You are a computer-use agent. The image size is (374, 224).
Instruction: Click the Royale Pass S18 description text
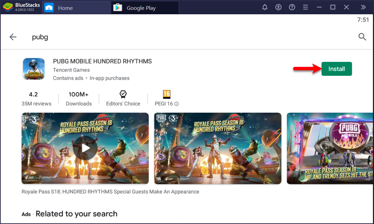(x=111, y=192)
